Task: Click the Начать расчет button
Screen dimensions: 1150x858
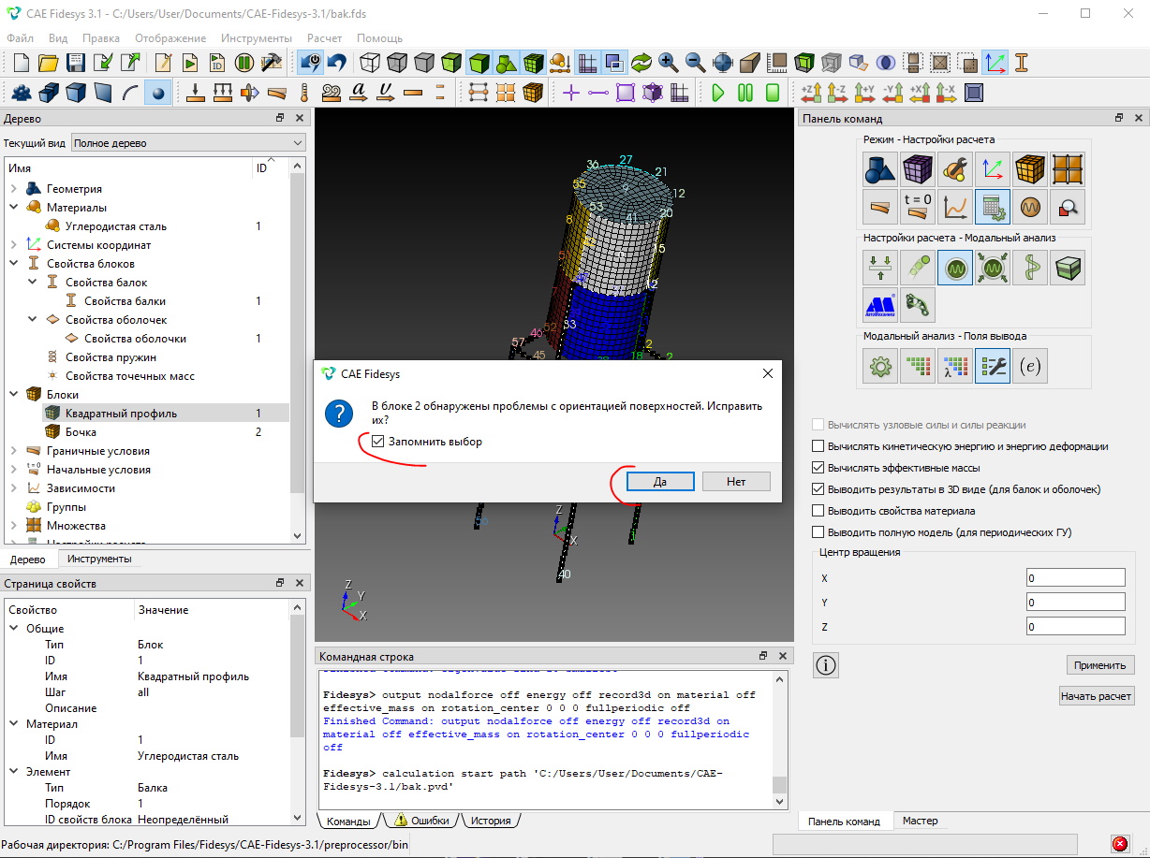Action: point(1096,696)
